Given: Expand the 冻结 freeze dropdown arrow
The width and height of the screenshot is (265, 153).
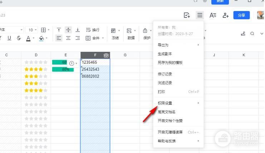Looking at the screenshot, I should click(x=119, y=31).
